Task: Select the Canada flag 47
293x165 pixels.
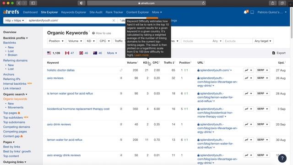Action: (70, 53)
